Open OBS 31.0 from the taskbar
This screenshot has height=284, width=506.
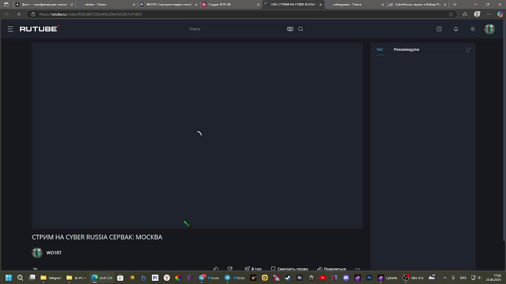(413, 278)
